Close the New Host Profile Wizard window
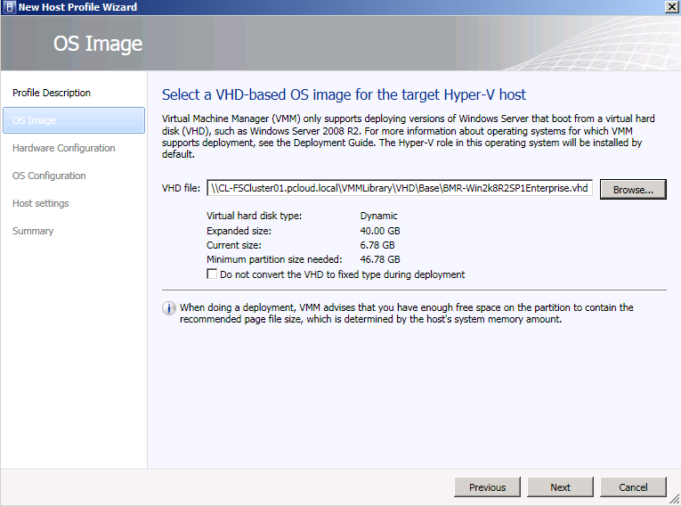 tap(671, 7)
